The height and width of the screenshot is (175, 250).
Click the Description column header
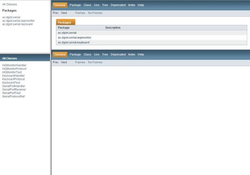pos(113,28)
